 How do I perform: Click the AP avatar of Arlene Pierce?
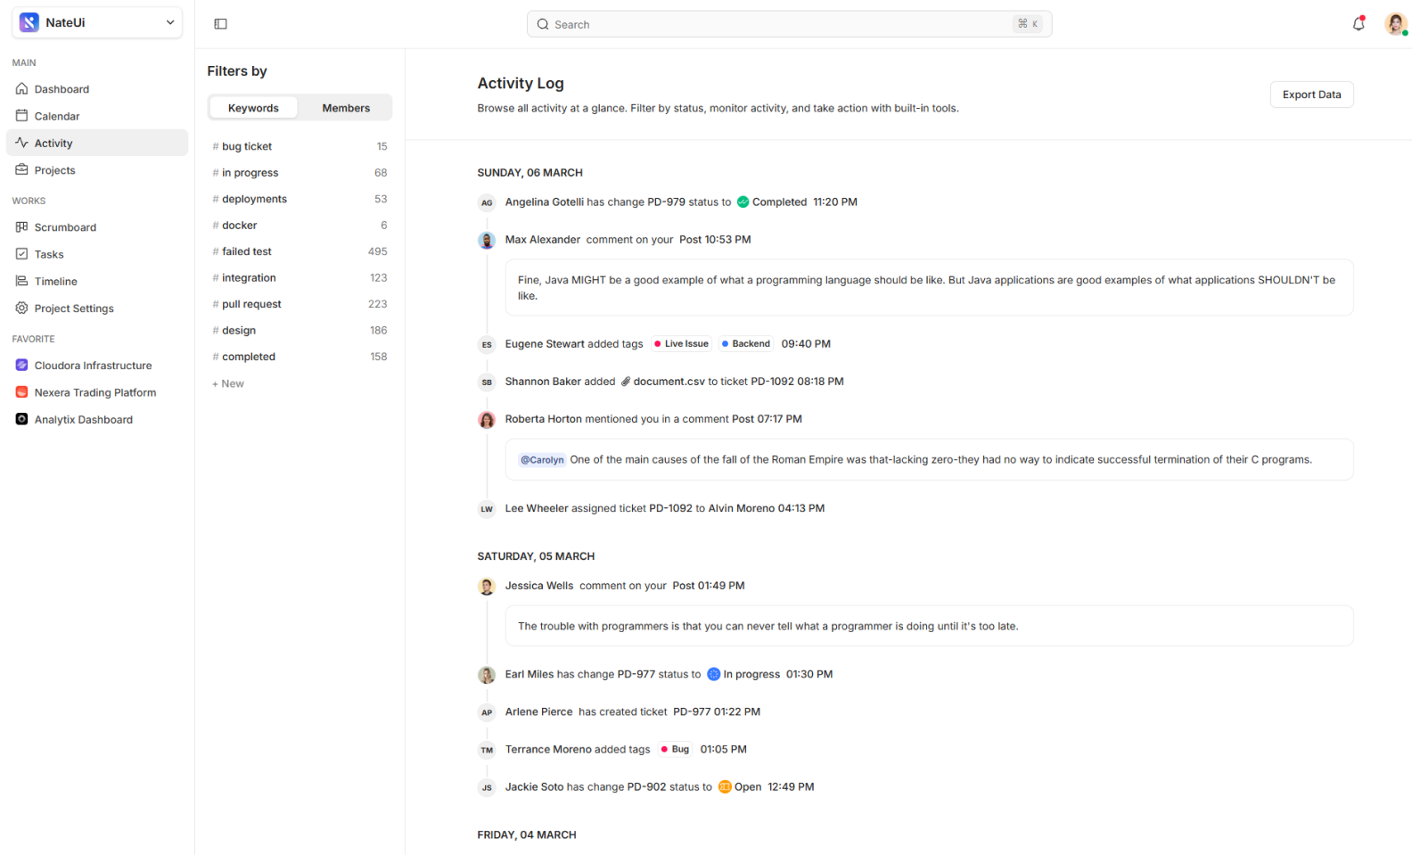point(487,712)
